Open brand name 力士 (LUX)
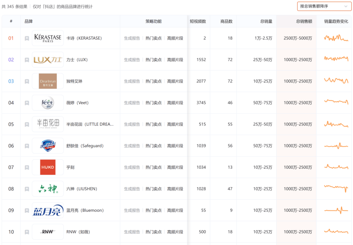The width and height of the screenshot is (353, 245). (77, 60)
